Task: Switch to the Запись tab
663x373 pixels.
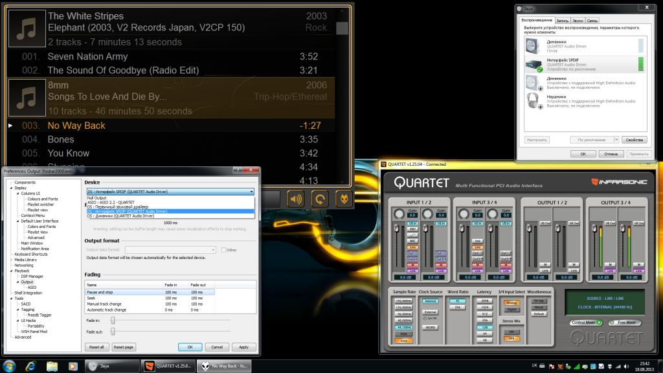Action: (563, 21)
